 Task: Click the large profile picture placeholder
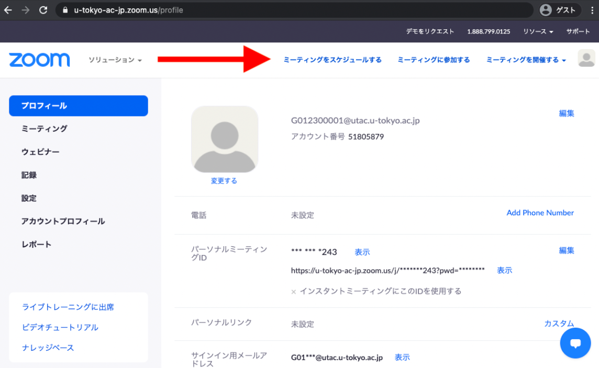tap(225, 139)
